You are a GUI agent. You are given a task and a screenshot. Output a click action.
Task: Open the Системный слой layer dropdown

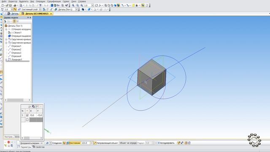[x=40, y=9]
